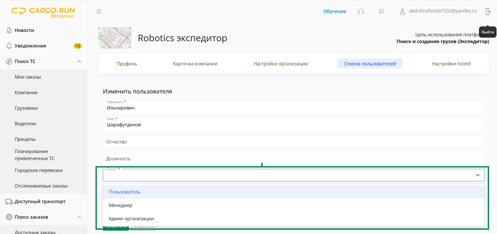Screen dimensions: 497x234
Task: Click the user profile icon
Action: coord(402,11)
